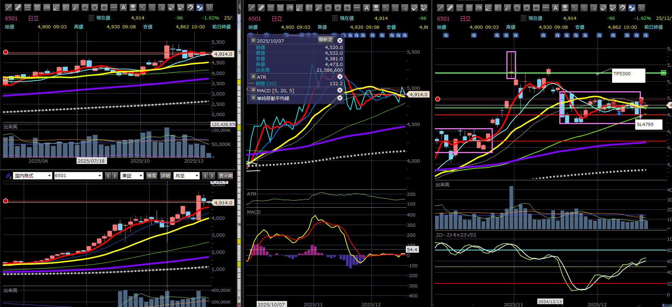Click the 検索 search button

[x=152, y=176]
